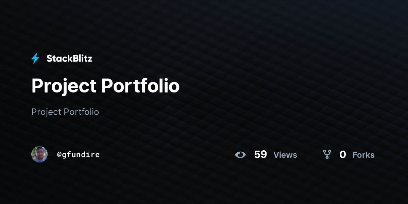Visit the @gfundire username link

click(x=79, y=155)
